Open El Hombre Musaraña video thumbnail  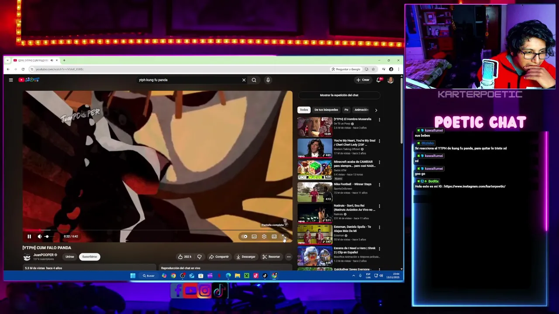315,126
